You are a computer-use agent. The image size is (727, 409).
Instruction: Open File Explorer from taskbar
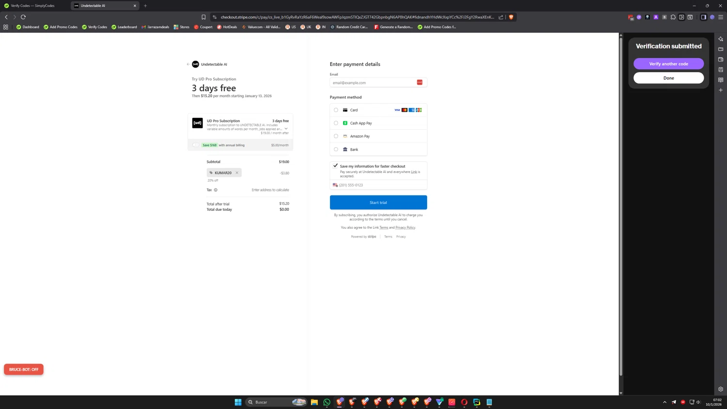[314, 402]
